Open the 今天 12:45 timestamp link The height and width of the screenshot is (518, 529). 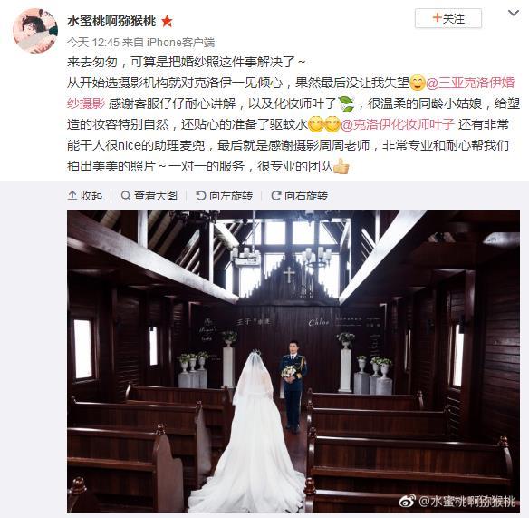[93, 43]
